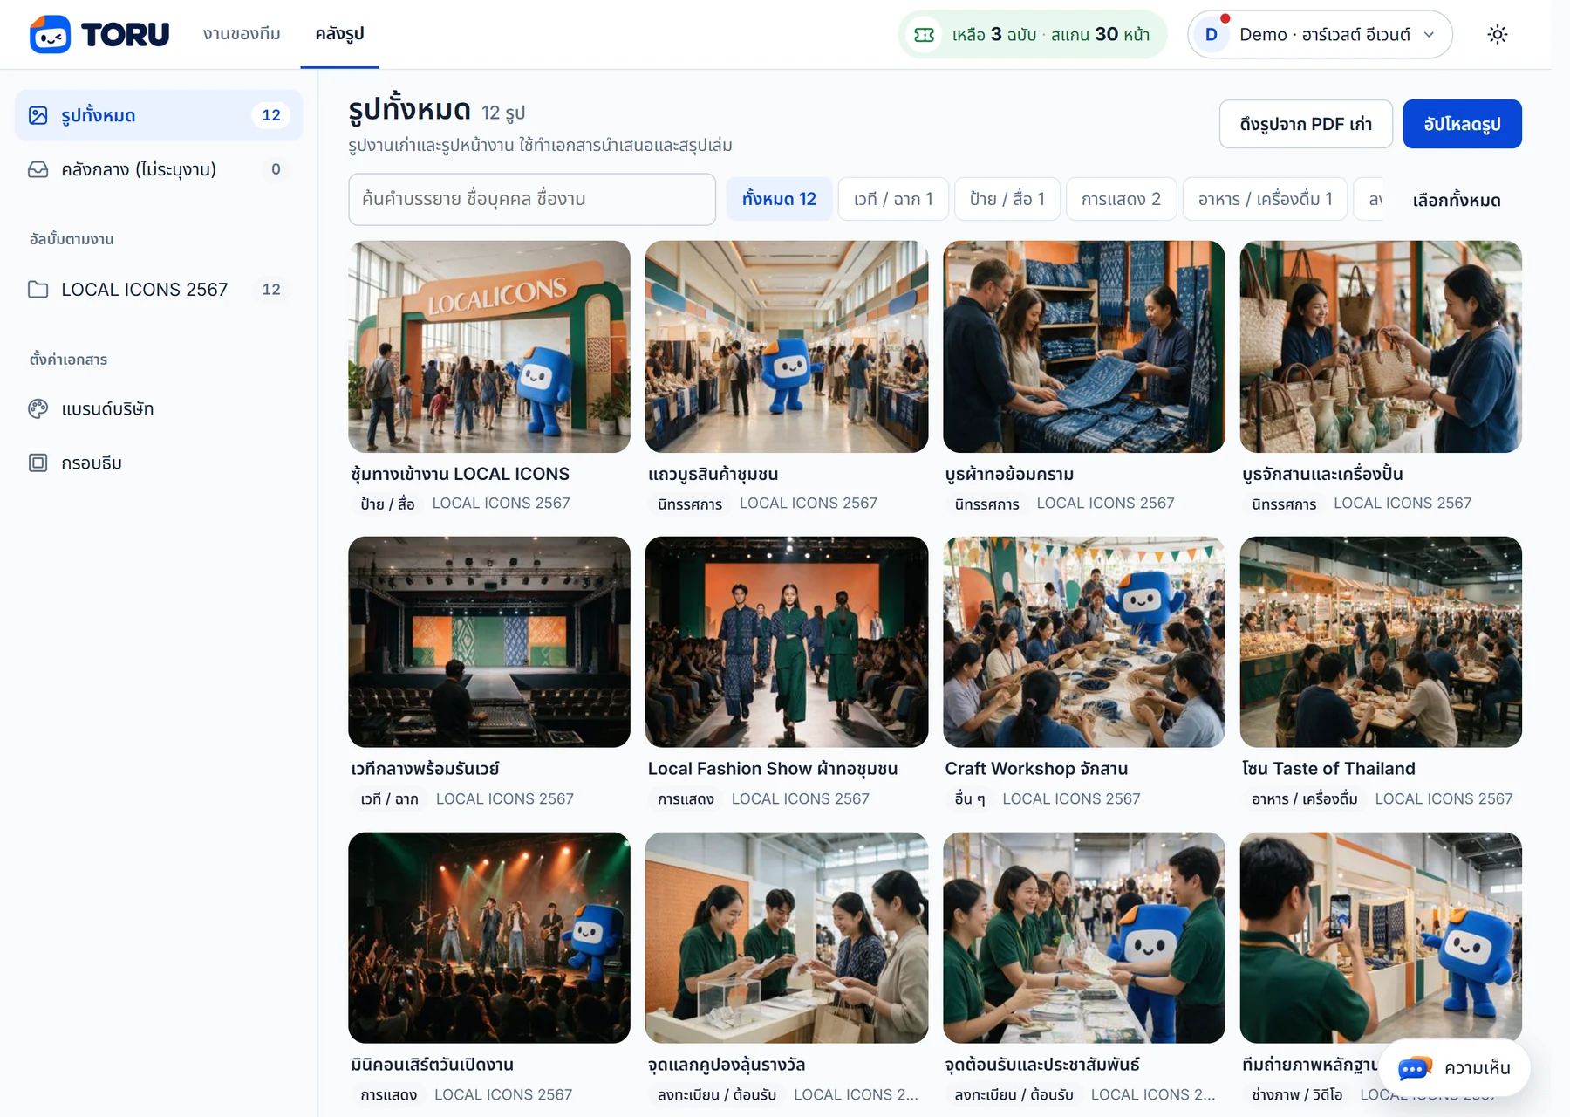
Task: Expand the Demo account dropdown chevron
Action: (x=1429, y=35)
